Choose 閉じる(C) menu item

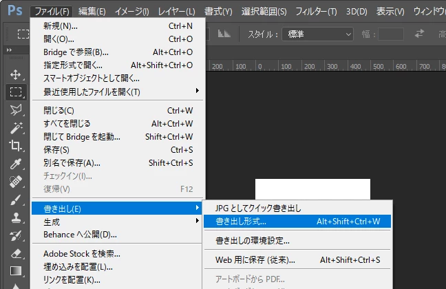[x=118, y=110]
